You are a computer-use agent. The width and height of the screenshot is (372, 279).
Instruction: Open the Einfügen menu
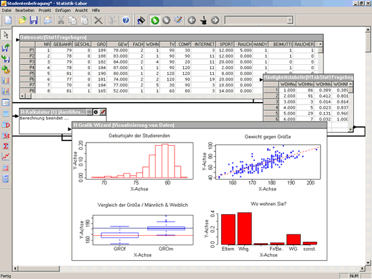pos(63,10)
